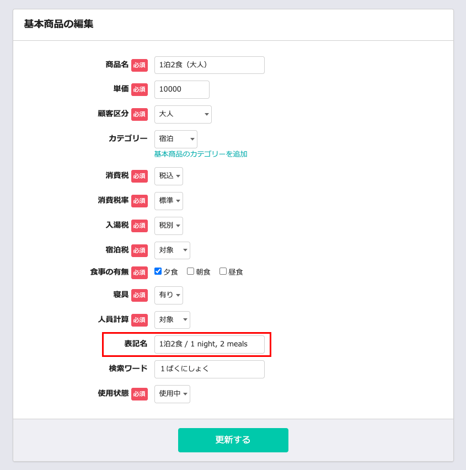Focus the 商品名 input field
Image resolution: width=466 pixels, height=470 pixels.
tap(209, 65)
